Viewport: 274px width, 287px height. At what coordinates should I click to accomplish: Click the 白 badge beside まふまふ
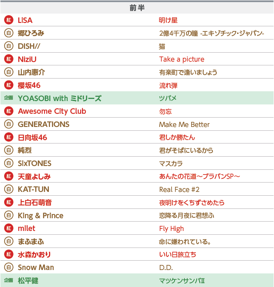[8, 241]
